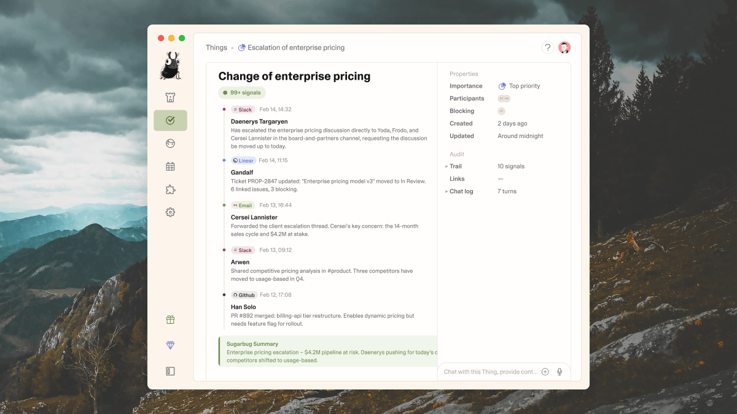Click the Email source tag

point(243,205)
